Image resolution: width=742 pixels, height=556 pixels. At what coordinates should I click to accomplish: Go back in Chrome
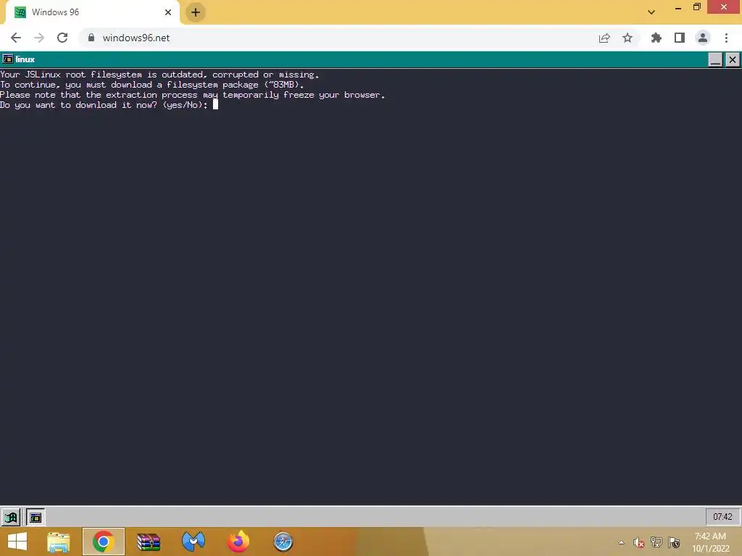16,38
